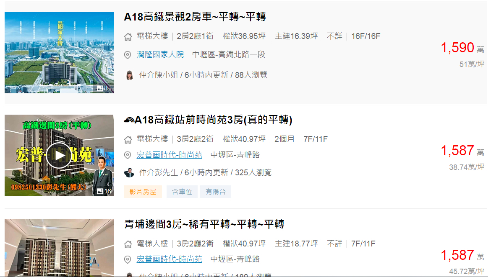
Task: Select the 含車位 tag
Action: coord(182,192)
